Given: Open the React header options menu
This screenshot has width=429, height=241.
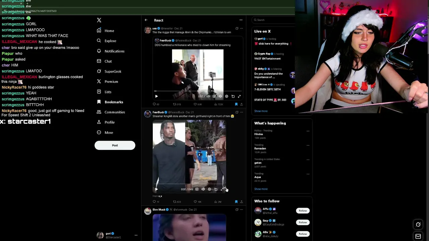Looking at the screenshot, I should pos(241,20).
